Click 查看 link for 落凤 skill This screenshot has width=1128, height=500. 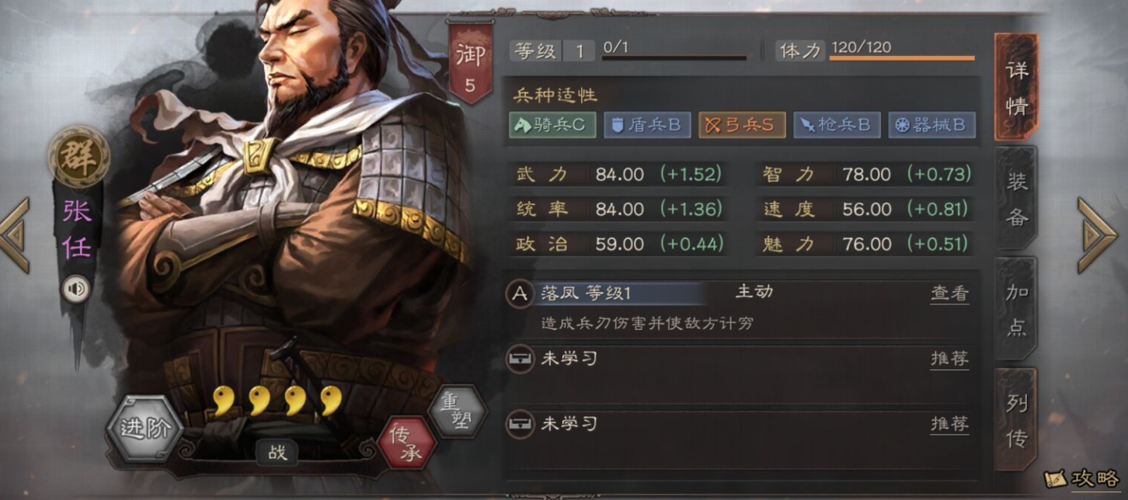(949, 293)
